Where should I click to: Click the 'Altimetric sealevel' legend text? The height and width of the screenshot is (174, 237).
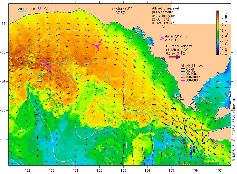point(165,8)
